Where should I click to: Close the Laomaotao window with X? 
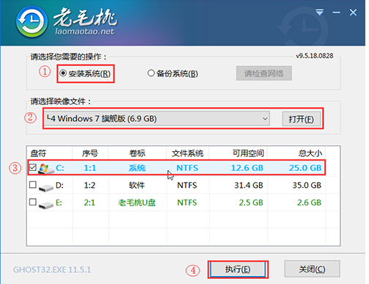[x=353, y=12]
